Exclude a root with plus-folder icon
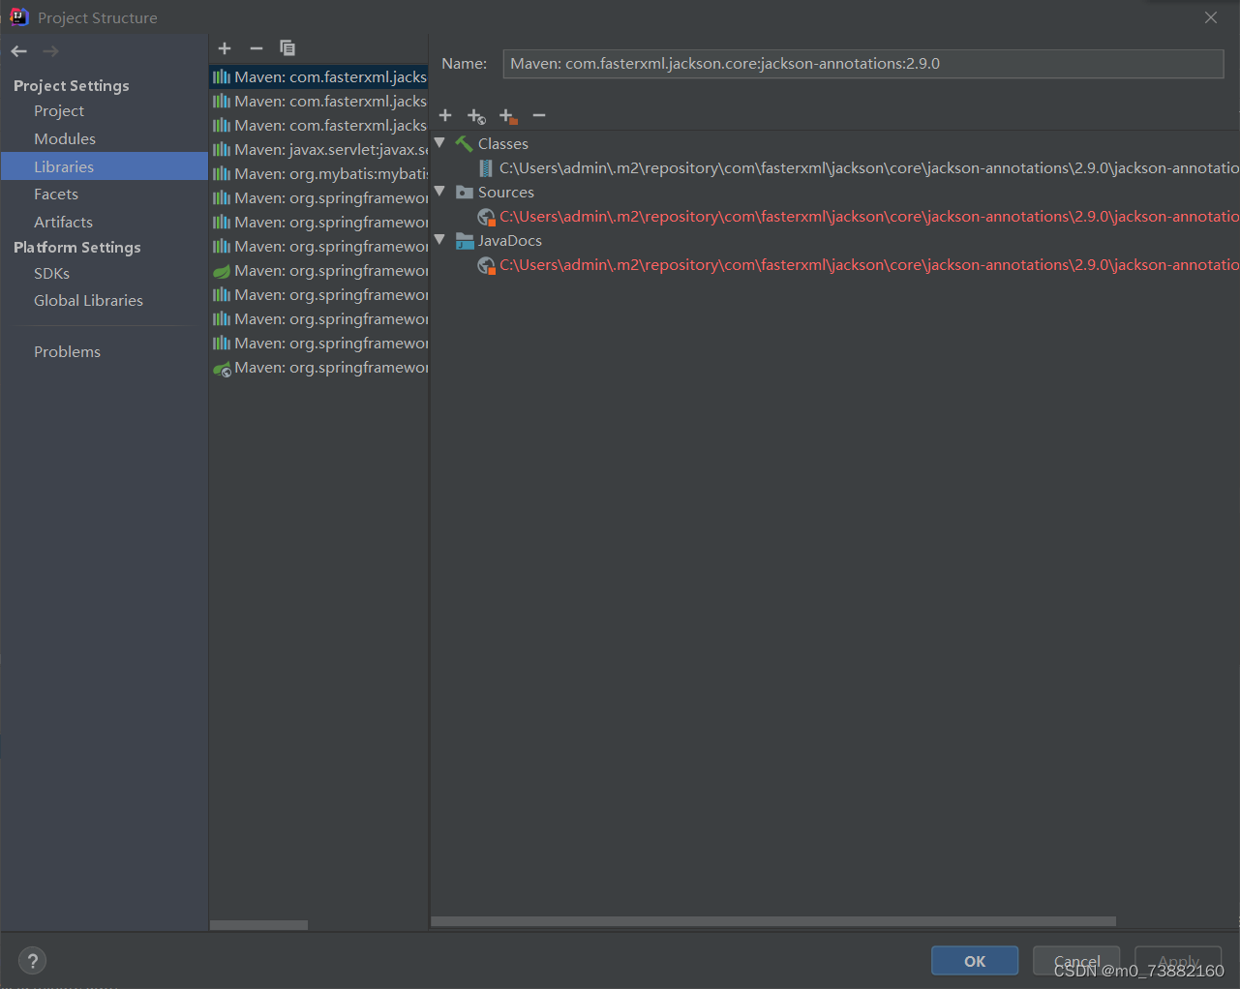1240x989 pixels. [508, 116]
